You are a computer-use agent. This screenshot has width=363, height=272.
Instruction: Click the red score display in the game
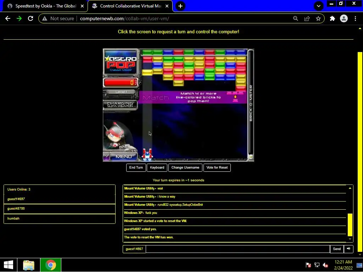tap(121, 82)
